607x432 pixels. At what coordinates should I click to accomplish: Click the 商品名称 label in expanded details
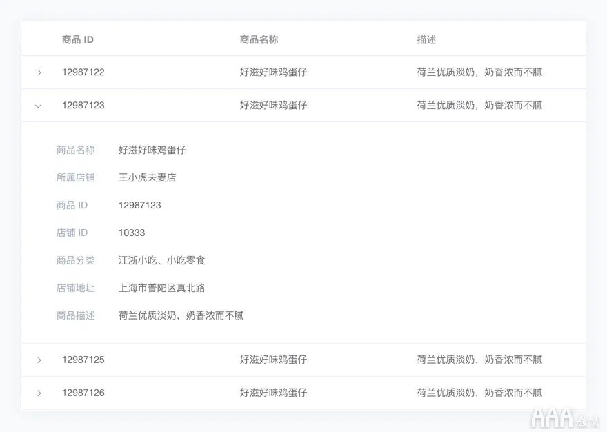click(75, 150)
